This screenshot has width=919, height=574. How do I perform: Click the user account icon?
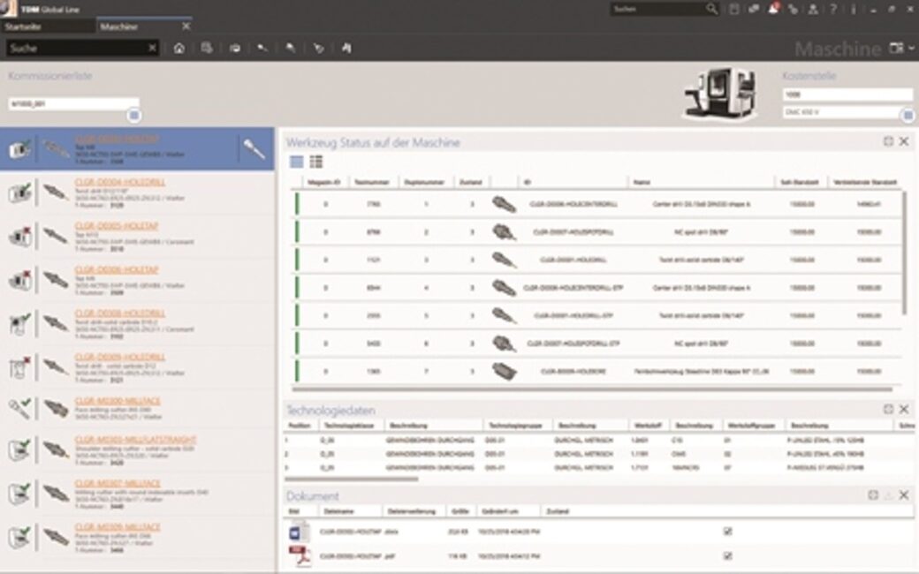pos(812,9)
